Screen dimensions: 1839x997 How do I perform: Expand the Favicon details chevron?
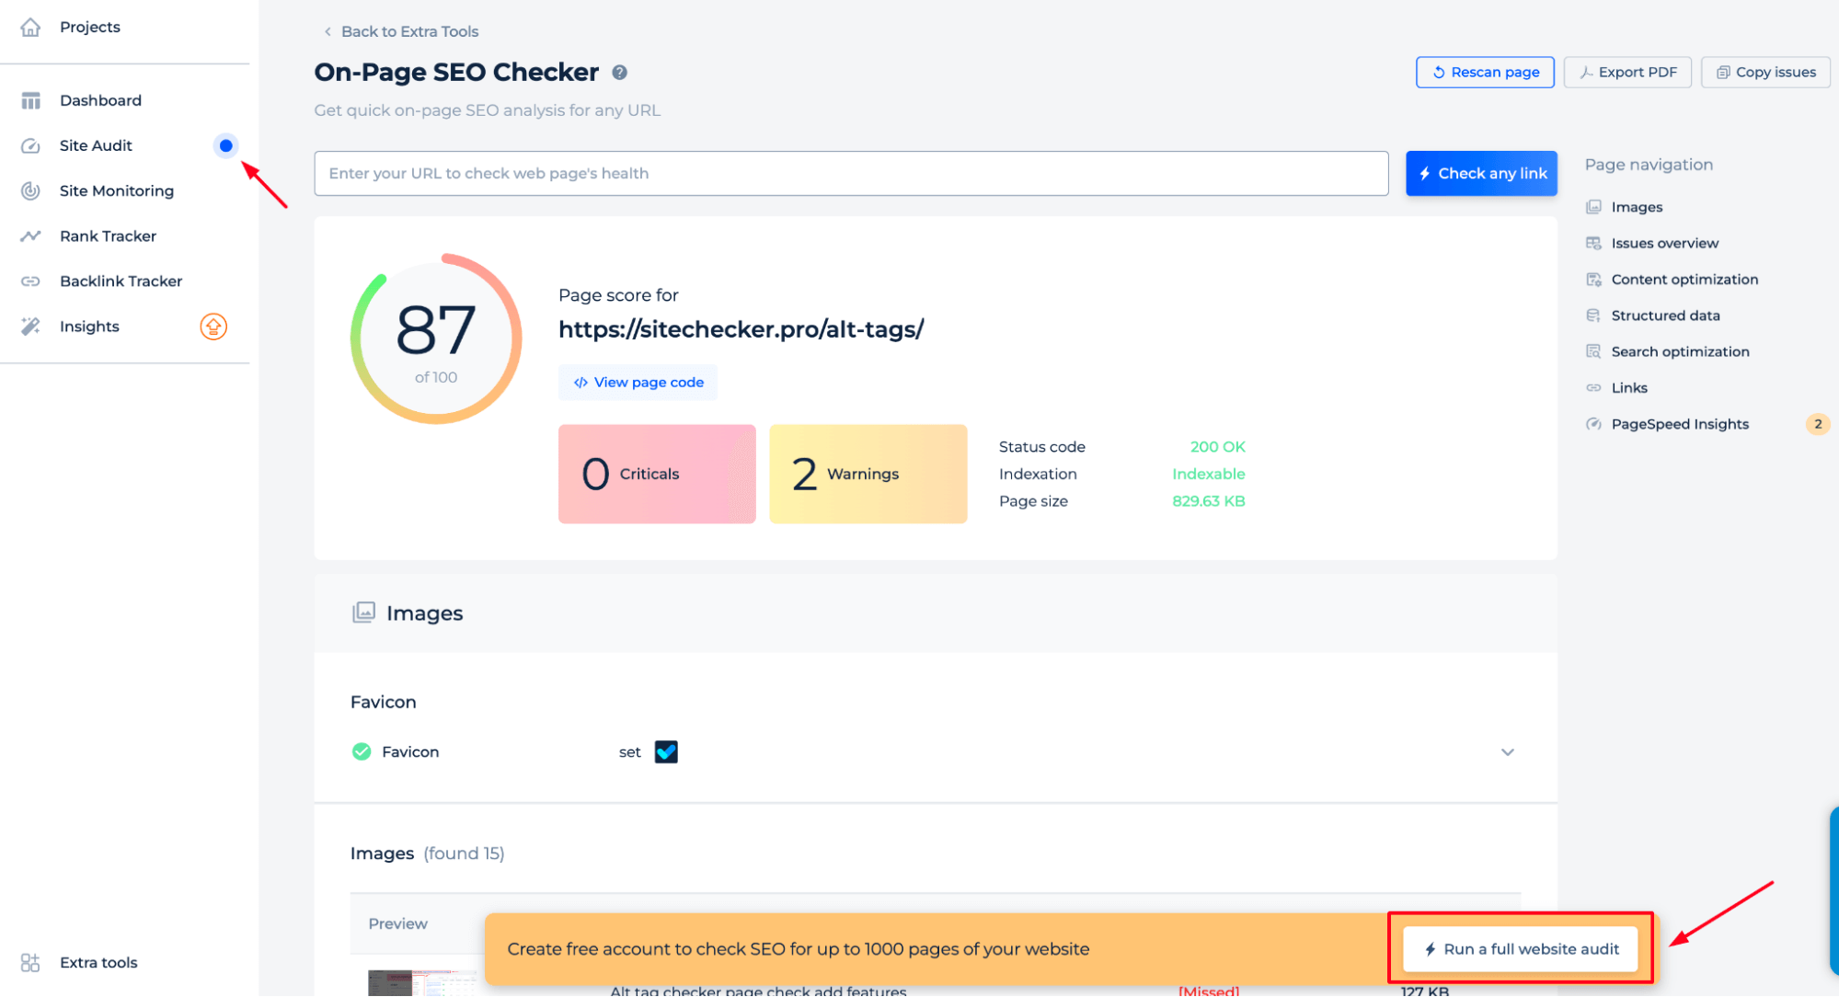coord(1508,752)
